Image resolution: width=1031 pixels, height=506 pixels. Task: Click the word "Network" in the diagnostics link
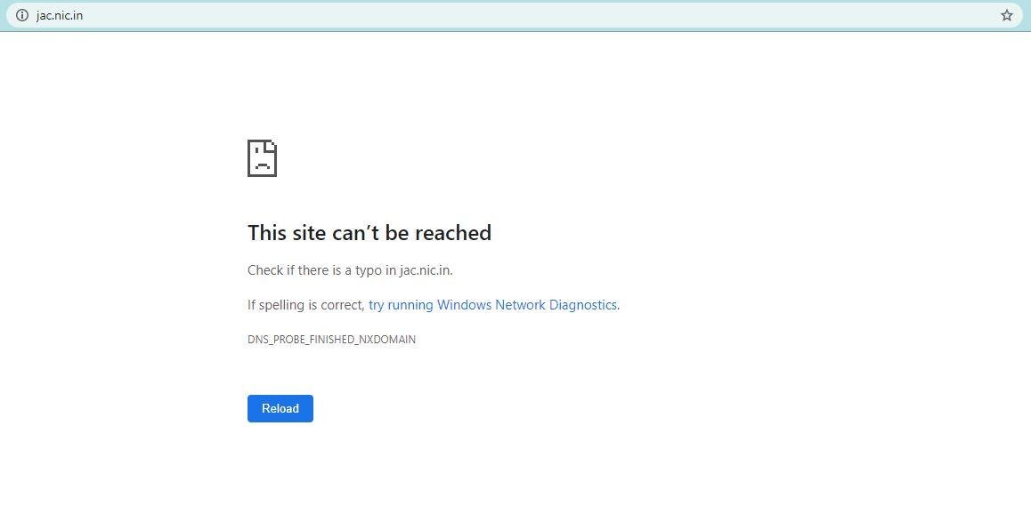point(520,305)
